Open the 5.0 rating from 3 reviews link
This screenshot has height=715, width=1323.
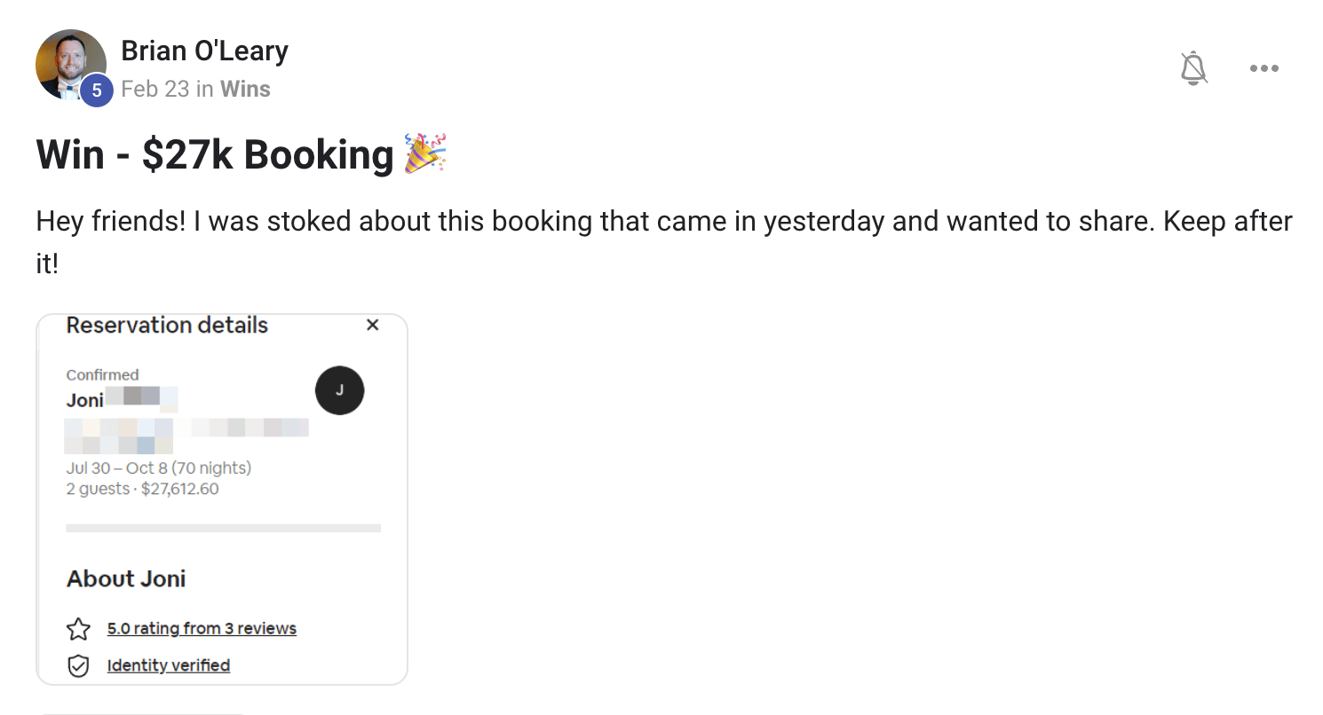tap(202, 629)
